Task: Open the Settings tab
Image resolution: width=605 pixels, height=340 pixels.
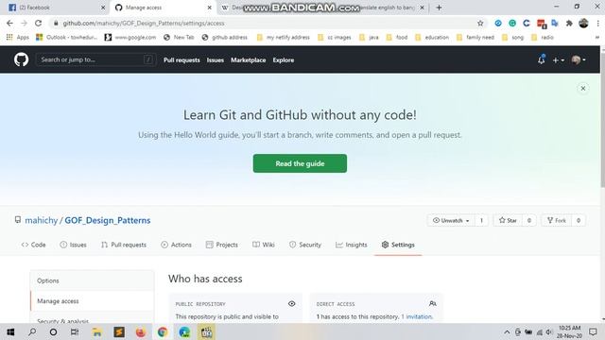Action: 398,245
